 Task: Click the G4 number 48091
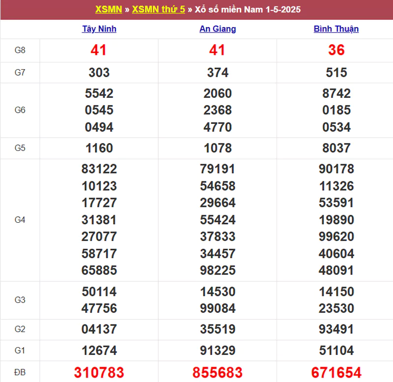click(x=337, y=270)
